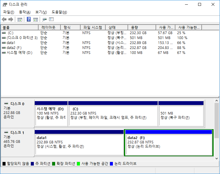Click the disk connection toolbar icon
This screenshot has height=174, width=220.
pyautogui.click(x=44, y=20)
